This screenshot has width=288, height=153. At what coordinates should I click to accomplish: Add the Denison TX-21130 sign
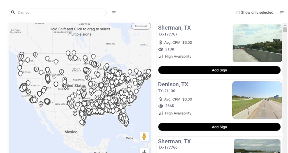(219, 127)
